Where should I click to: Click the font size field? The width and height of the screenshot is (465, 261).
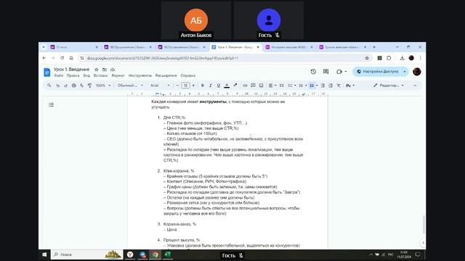(x=185, y=86)
